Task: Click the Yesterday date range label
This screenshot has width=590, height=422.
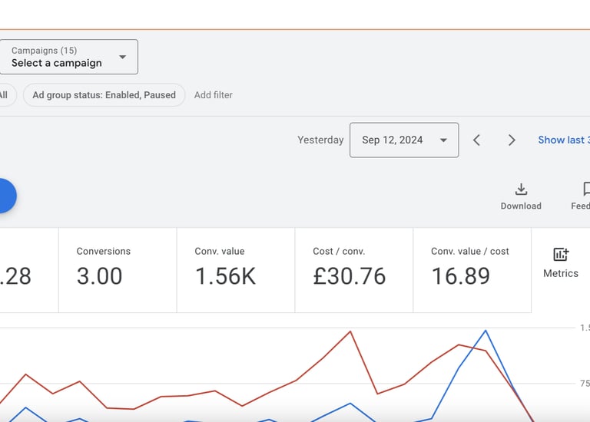Action: tap(320, 140)
